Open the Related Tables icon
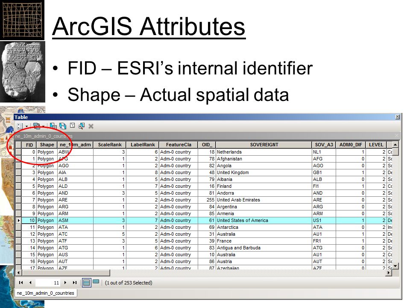The image size is (410, 308). (37, 126)
